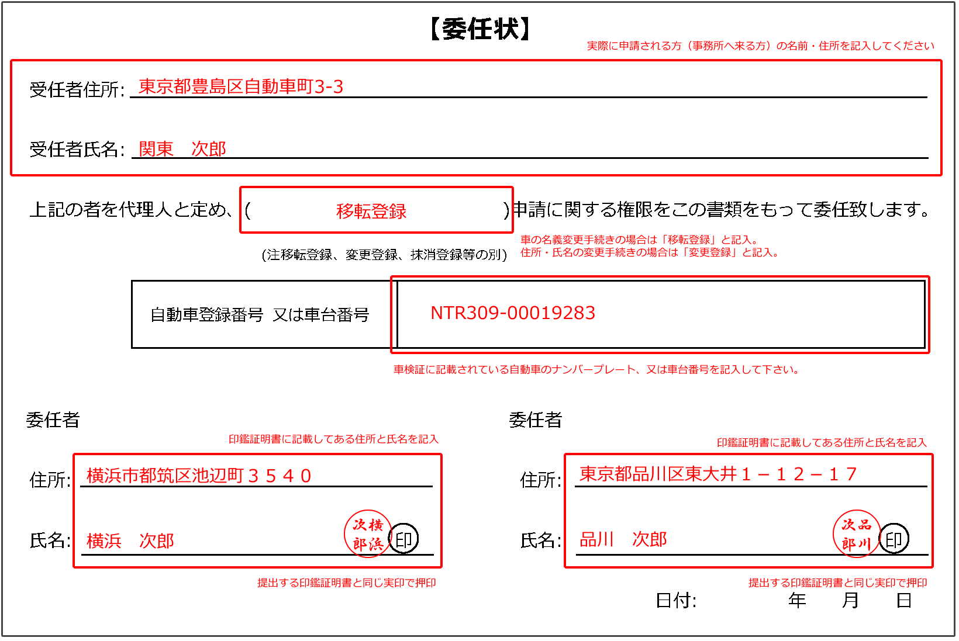Click the right 委任者 name 品川 次郎
Viewport: 959px width, 641px height.
click(x=623, y=539)
